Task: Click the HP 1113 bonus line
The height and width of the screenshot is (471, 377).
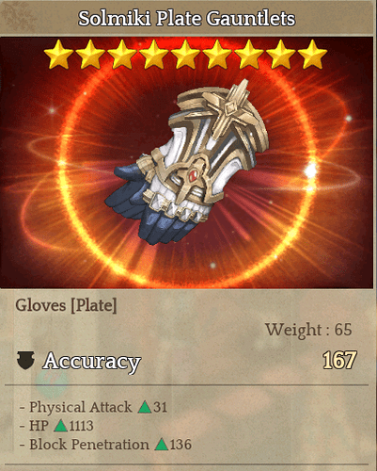Action: click(56, 426)
